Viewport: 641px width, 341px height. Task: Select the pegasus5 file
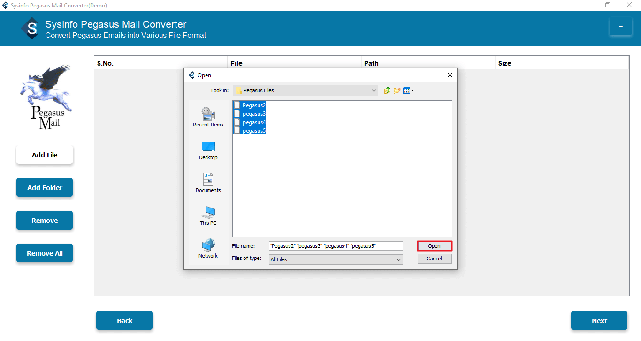click(x=252, y=130)
